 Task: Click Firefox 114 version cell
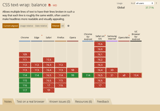point(61,75)
